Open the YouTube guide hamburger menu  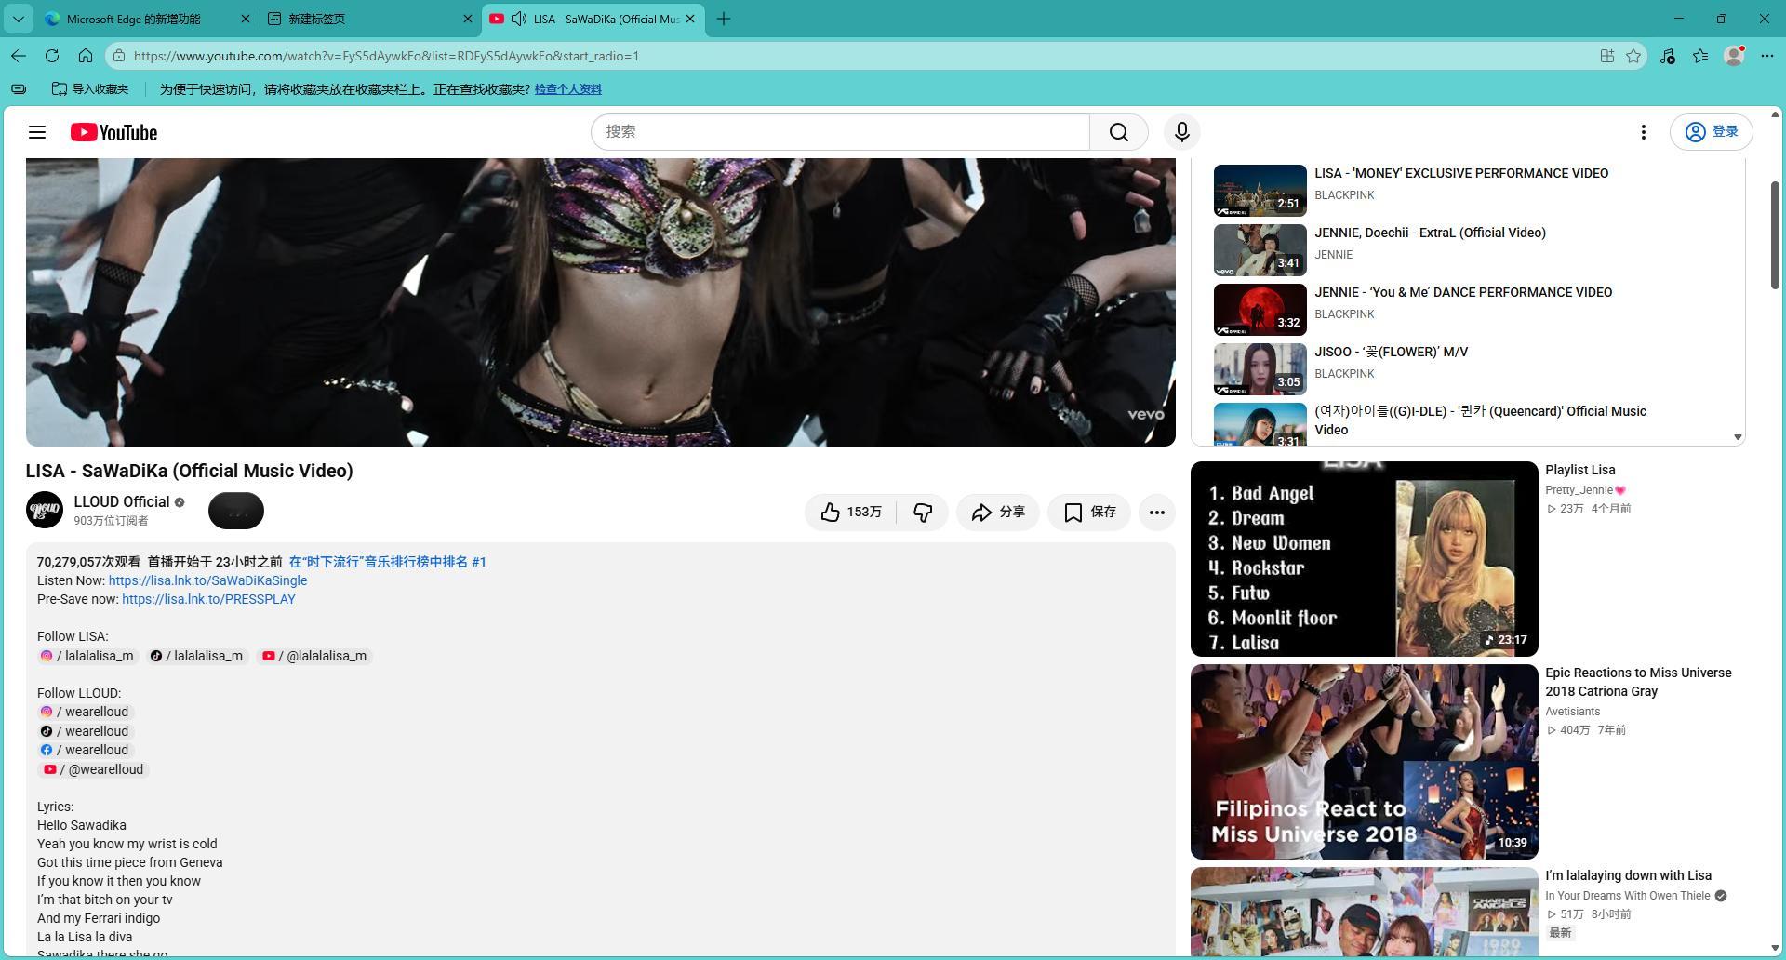point(37,132)
